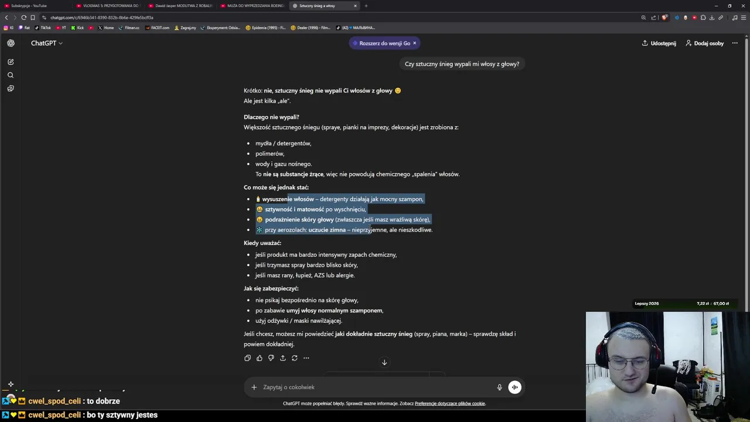This screenshot has height=422, width=750.
Task: Open the Brave Shields lion icon
Action: coord(664,18)
